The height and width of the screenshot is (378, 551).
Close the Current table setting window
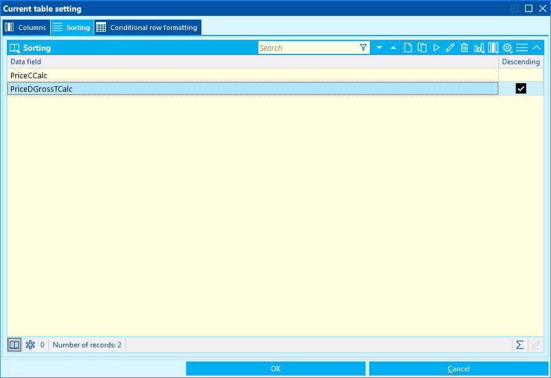542,9
